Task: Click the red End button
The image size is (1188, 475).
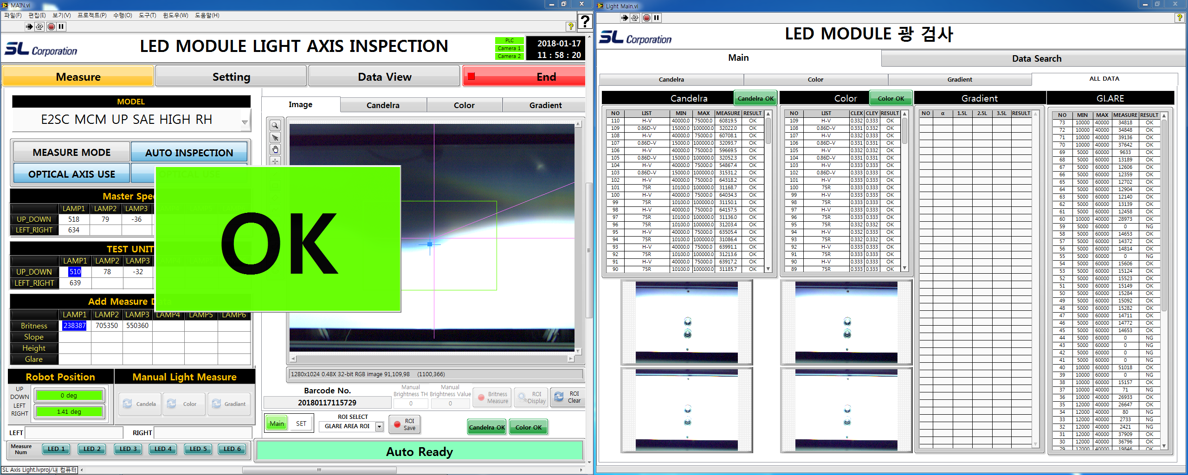Action: point(524,77)
